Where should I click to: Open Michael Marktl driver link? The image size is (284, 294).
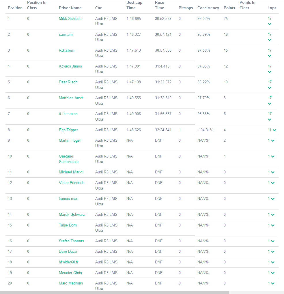pos(71,172)
